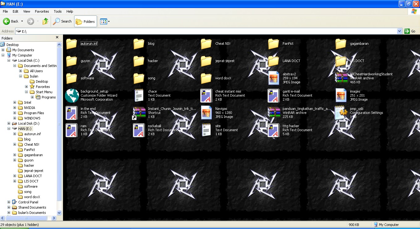This screenshot has width=420, height=229.
Task: Select the bulan folder in tree
Action: click(34, 76)
